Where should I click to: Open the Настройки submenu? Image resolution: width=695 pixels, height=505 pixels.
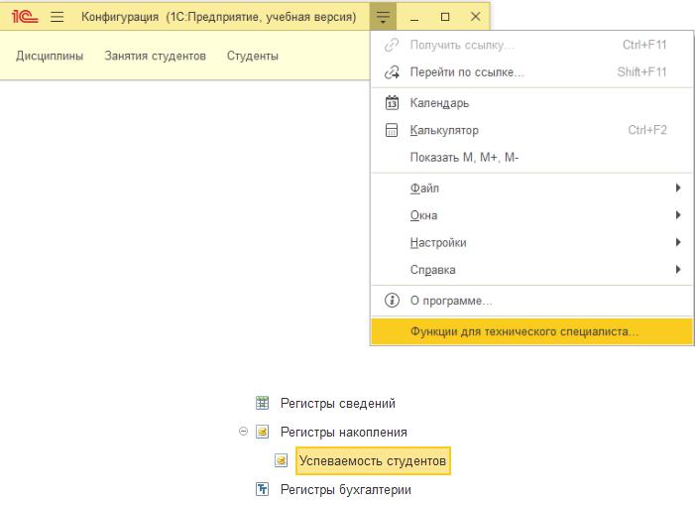(x=531, y=242)
